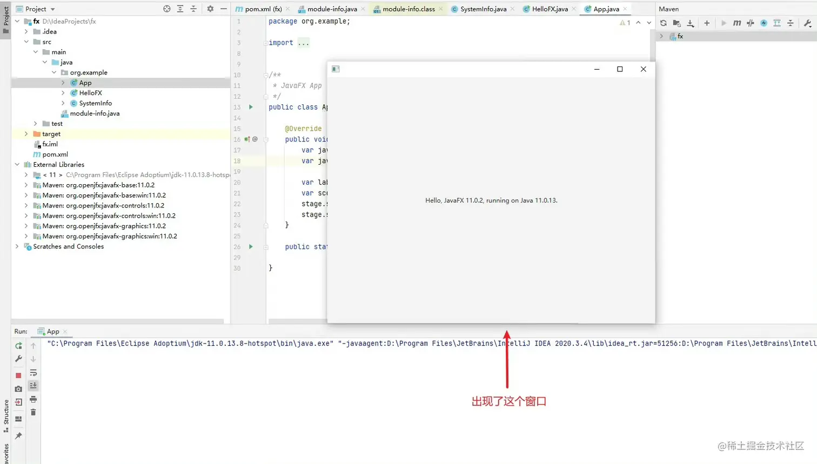
Task: Expand all in Project panel
Action: (180, 9)
